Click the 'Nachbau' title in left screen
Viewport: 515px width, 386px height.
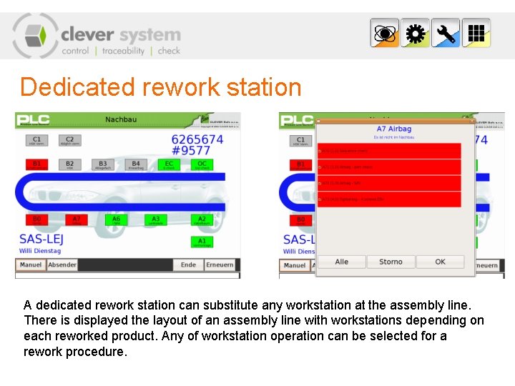[x=121, y=119]
